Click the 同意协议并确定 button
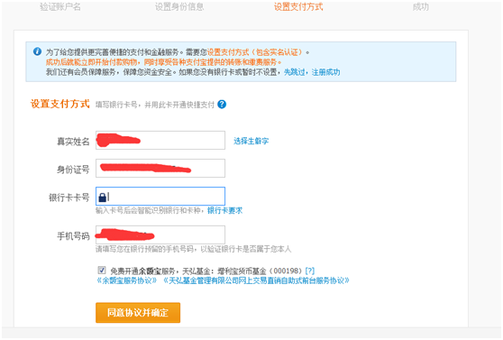The width and height of the screenshot is (503, 340). pyautogui.click(x=138, y=312)
